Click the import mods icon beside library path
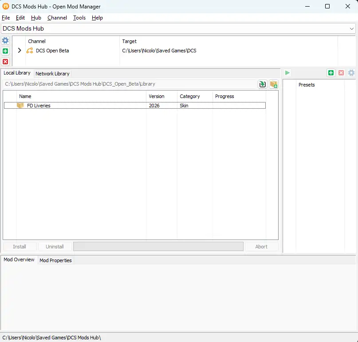 pyautogui.click(x=263, y=84)
